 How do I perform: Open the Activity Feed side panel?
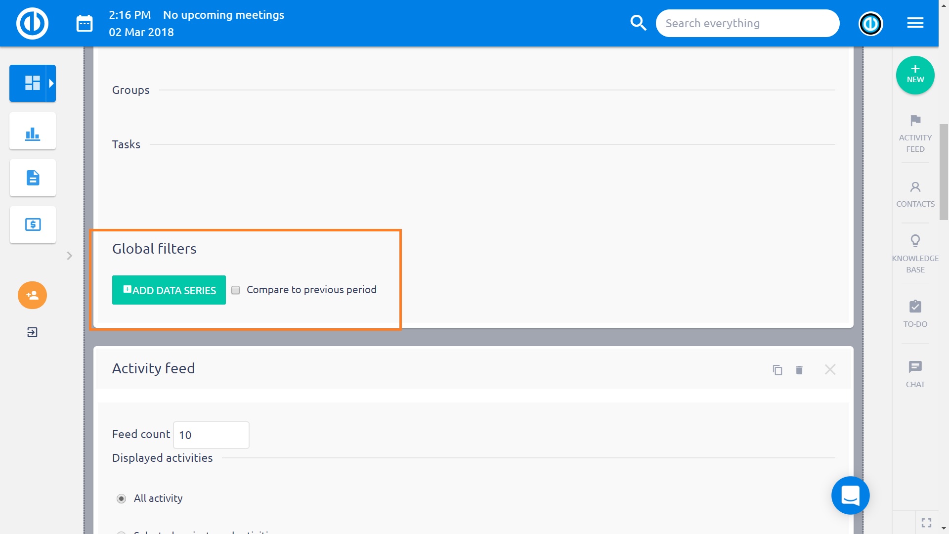click(x=915, y=133)
